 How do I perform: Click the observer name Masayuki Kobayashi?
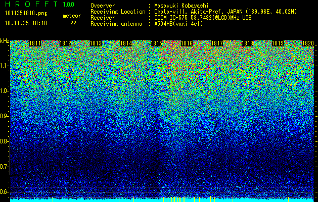click(181, 6)
